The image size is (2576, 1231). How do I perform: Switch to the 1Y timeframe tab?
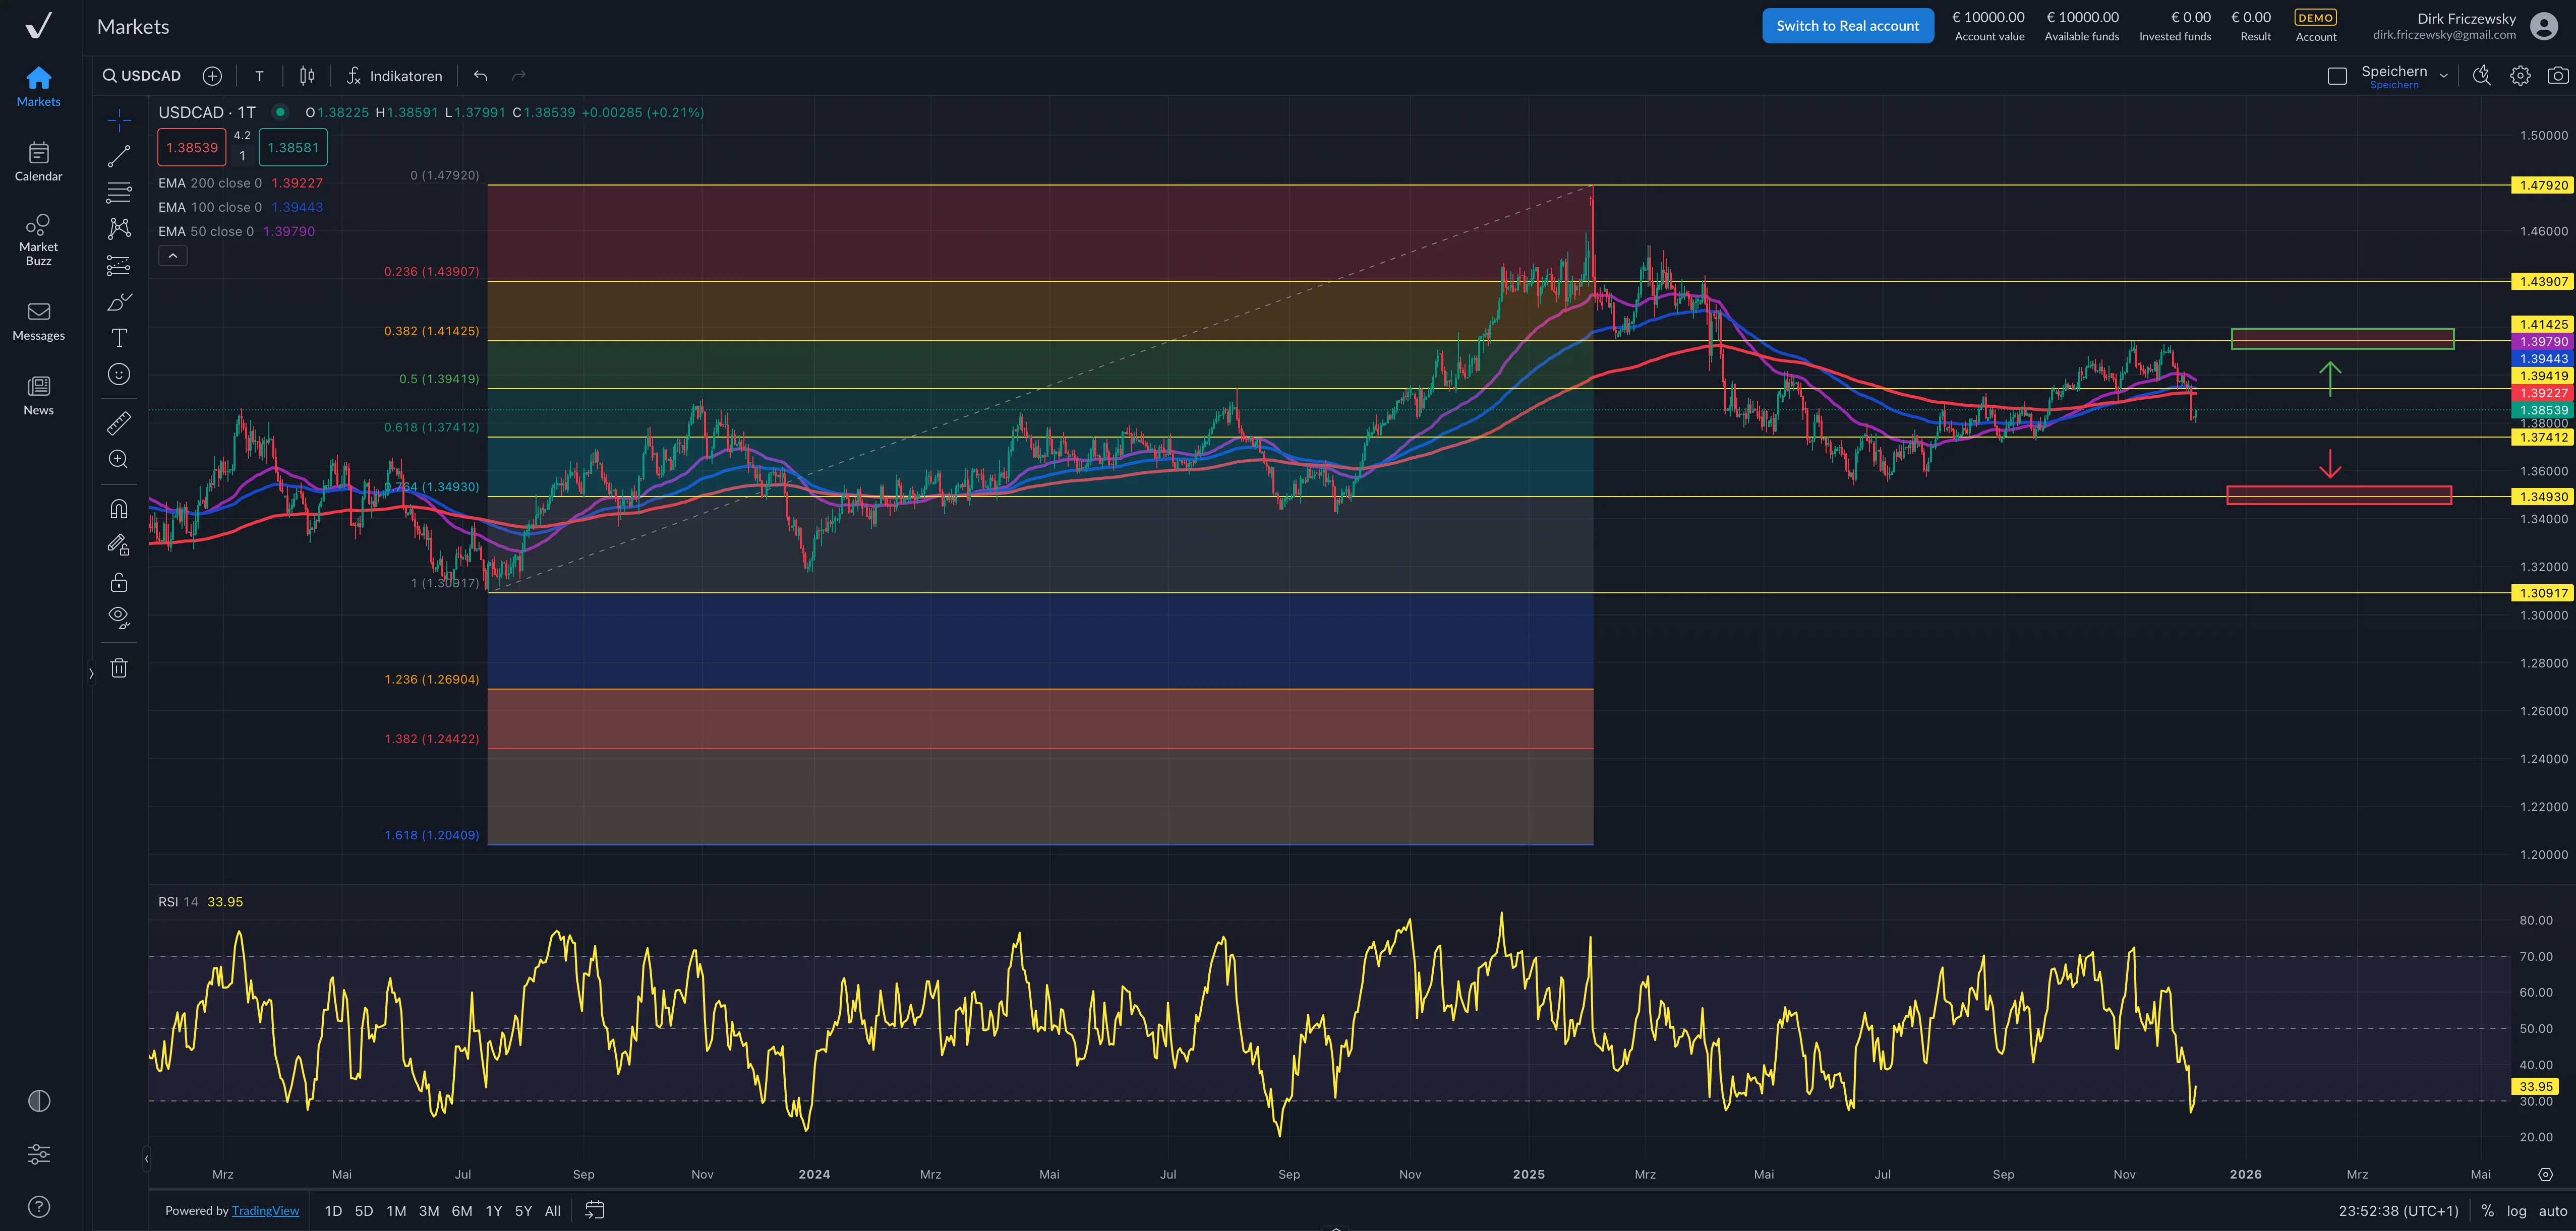coord(493,1210)
